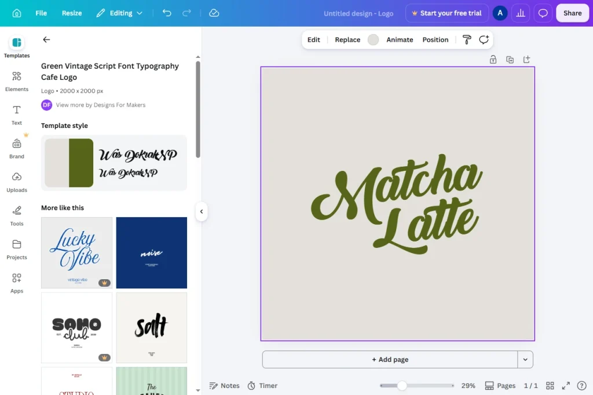Go back with the left arrow

coord(46,40)
